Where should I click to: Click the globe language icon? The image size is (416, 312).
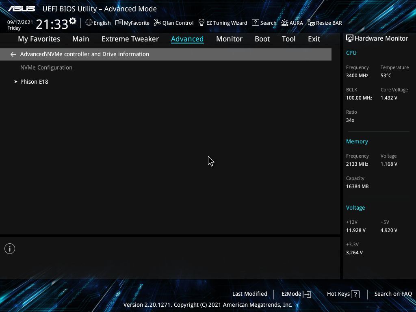click(89, 23)
